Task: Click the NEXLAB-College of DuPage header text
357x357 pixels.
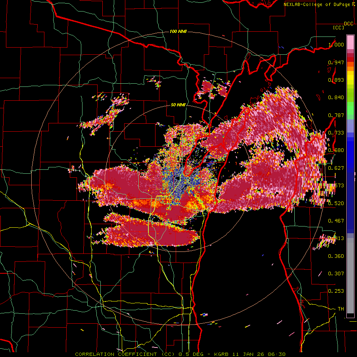Action: point(317,4)
